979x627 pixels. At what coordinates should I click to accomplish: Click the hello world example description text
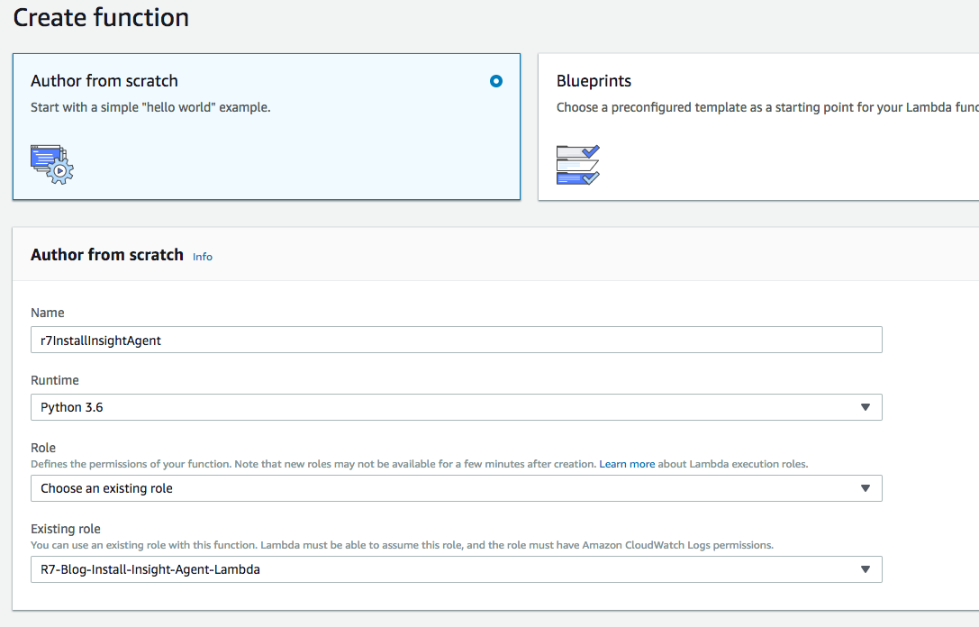[x=150, y=107]
